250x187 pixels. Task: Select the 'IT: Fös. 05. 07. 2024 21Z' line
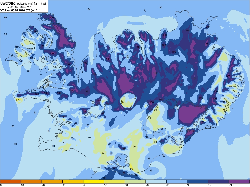tap(15, 7)
